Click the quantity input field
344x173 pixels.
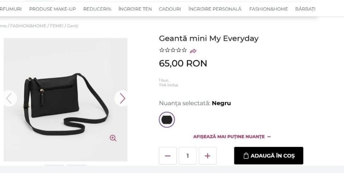(187, 156)
